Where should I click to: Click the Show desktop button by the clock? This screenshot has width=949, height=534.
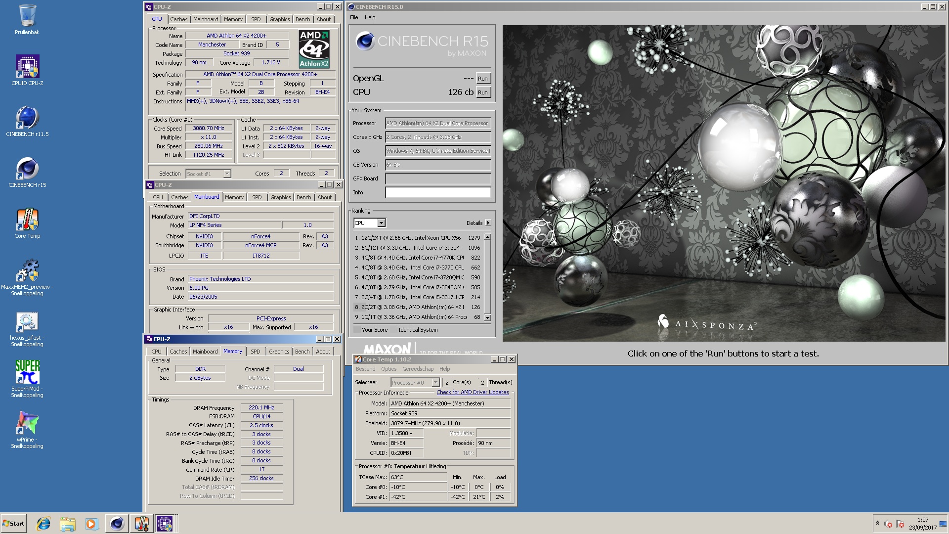[944, 524]
